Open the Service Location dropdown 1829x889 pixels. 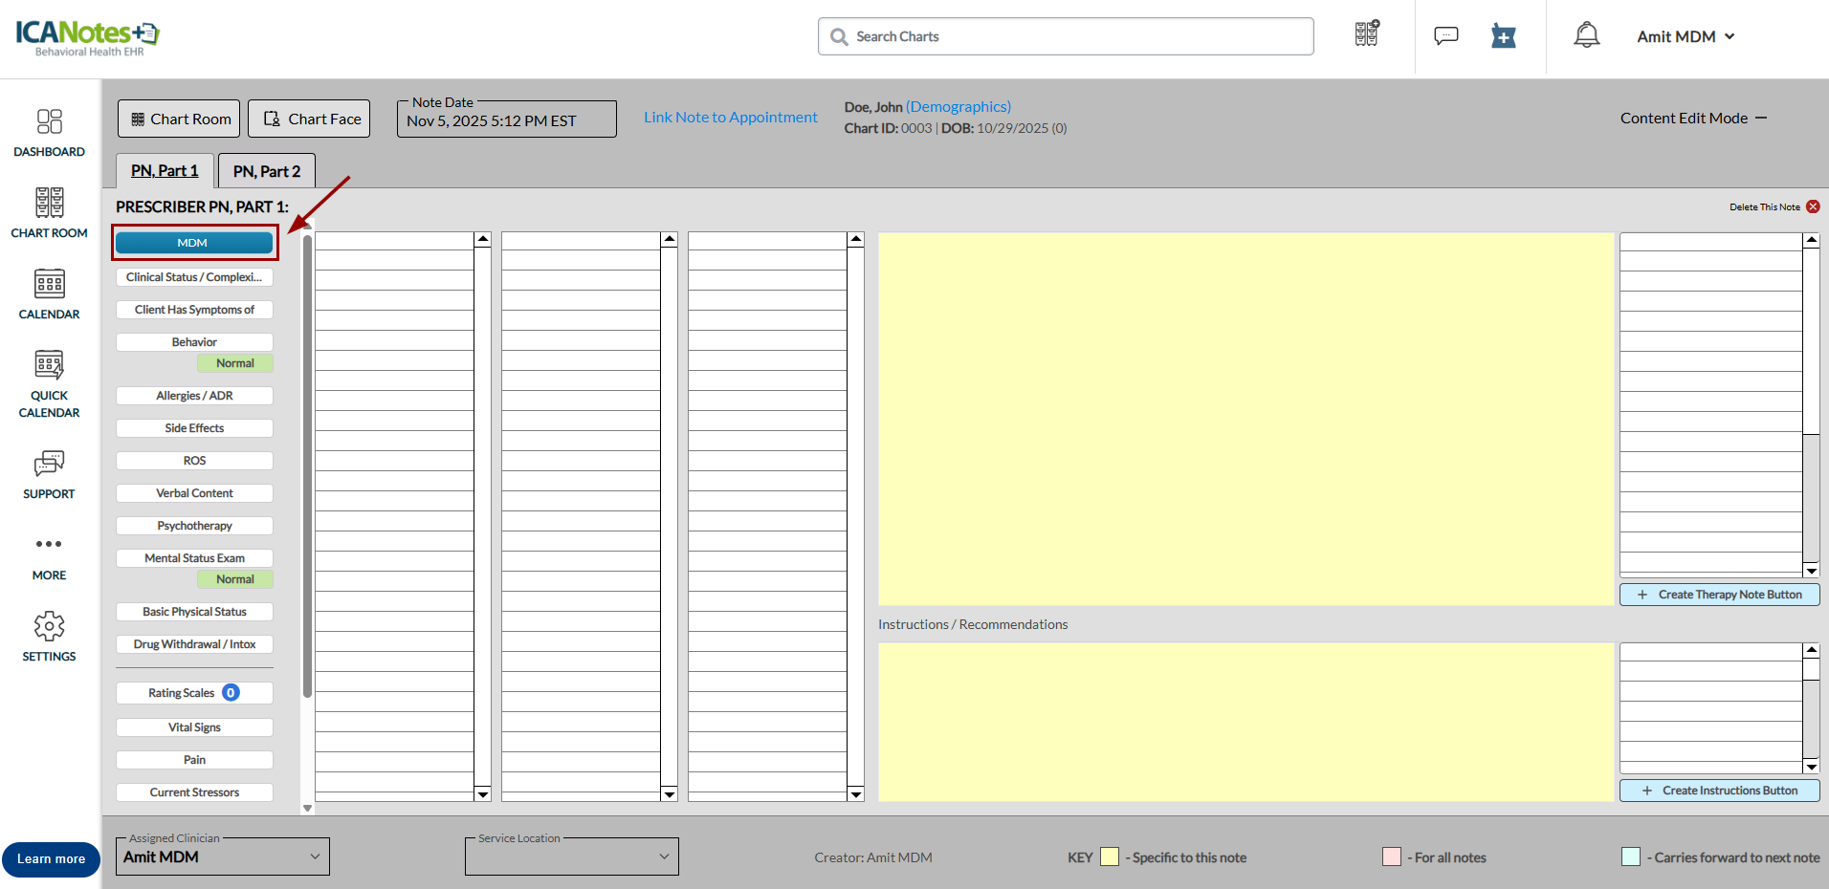point(571,856)
